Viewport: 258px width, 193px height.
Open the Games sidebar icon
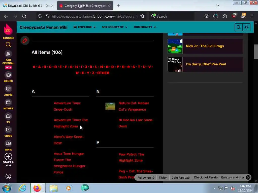(8, 75)
